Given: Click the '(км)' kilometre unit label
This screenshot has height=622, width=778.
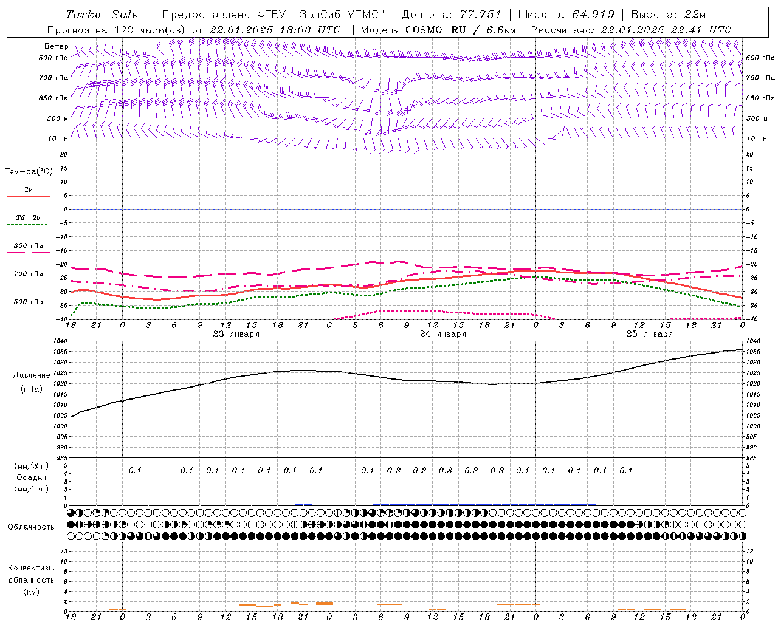Looking at the screenshot, I should 31,592.
